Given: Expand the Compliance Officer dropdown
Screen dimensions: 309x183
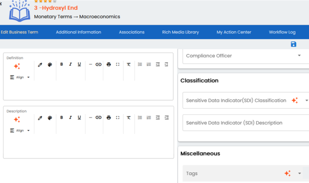Looking at the screenshot, I should click(x=299, y=56).
